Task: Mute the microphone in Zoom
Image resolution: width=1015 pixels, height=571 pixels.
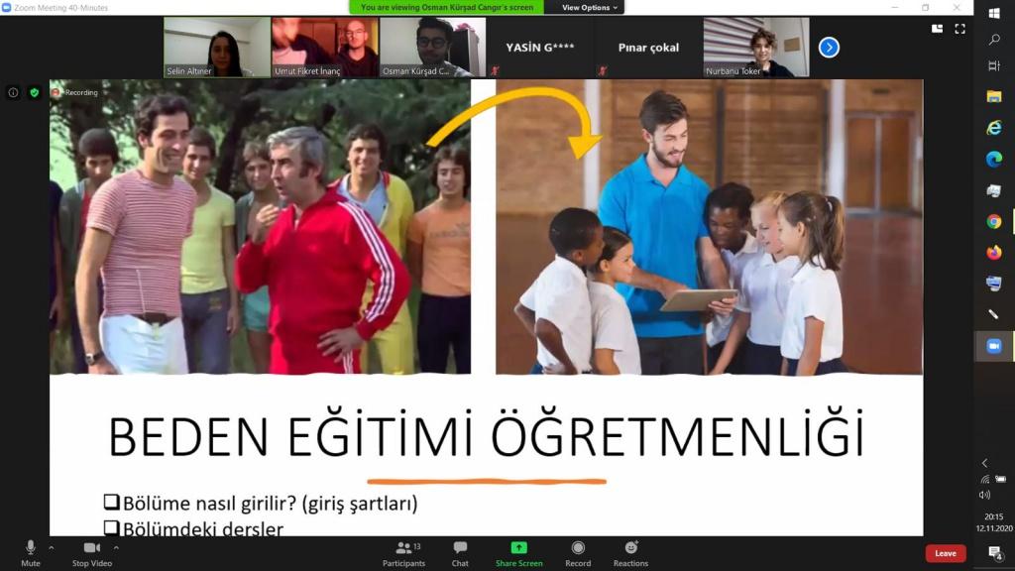Action: tap(31, 553)
